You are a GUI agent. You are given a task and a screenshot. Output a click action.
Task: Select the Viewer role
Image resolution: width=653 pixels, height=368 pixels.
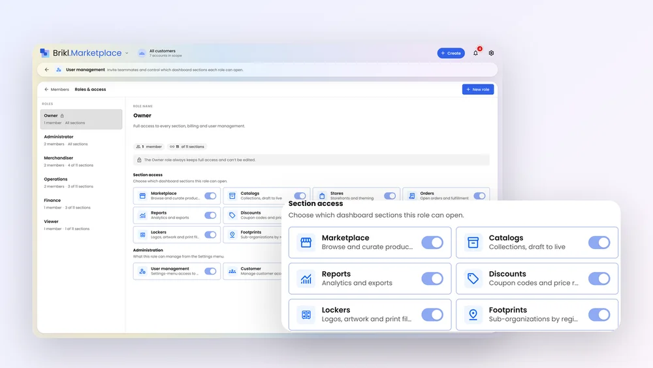[81, 225]
